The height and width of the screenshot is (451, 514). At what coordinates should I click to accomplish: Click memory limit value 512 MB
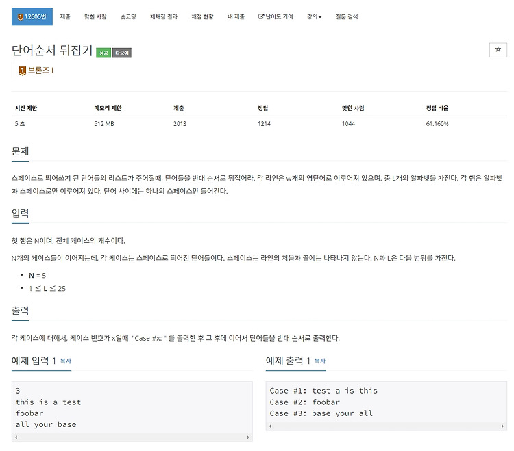(104, 124)
